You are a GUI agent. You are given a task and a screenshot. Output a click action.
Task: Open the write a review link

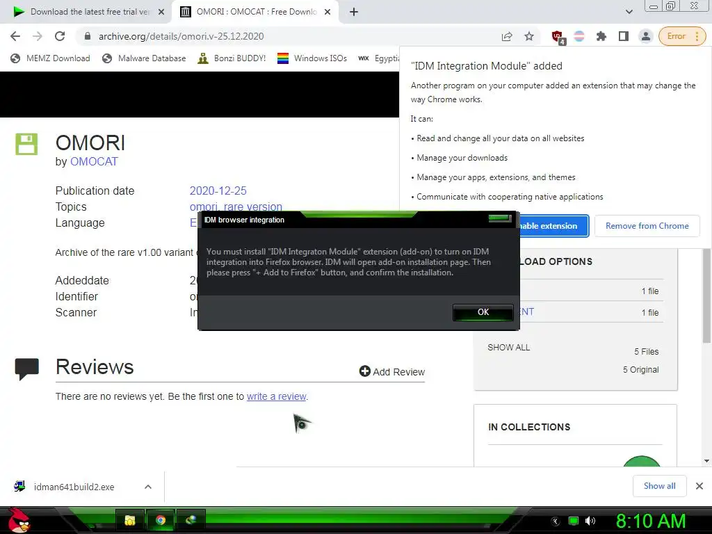277,396
